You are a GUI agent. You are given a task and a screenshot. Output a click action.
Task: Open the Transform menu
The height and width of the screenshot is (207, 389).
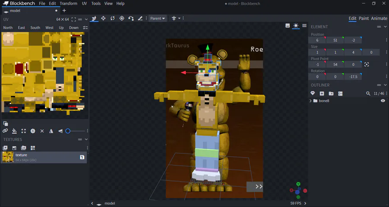point(68,3)
